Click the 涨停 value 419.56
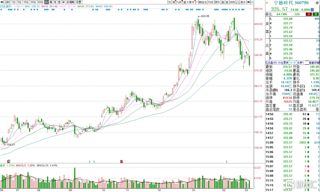 (x=288, y=98)
